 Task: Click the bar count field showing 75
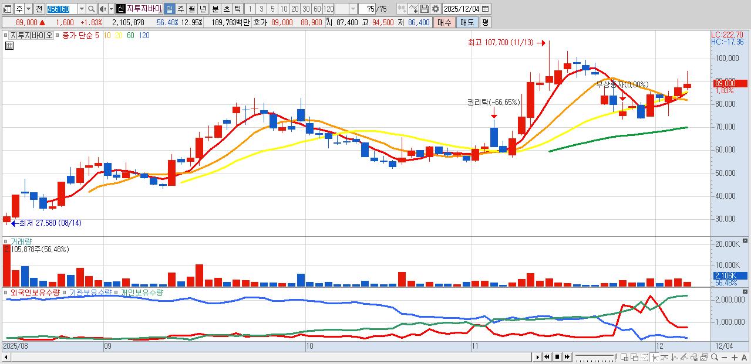(x=367, y=9)
